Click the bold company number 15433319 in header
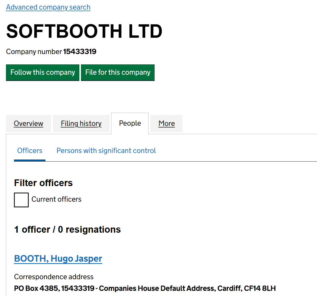The width and height of the screenshot is (317, 296). tap(80, 52)
